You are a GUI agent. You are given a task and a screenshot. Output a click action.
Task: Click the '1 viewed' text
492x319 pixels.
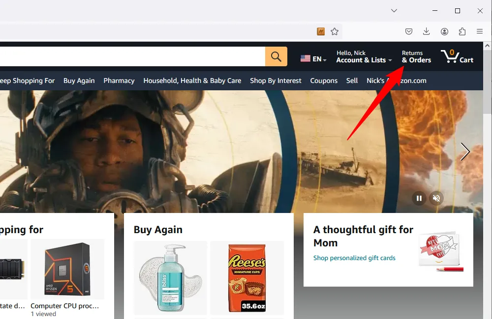point(43,314)
